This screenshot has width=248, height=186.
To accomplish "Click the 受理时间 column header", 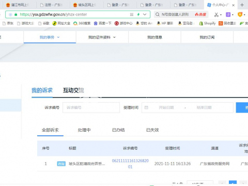I will point(173,148).
